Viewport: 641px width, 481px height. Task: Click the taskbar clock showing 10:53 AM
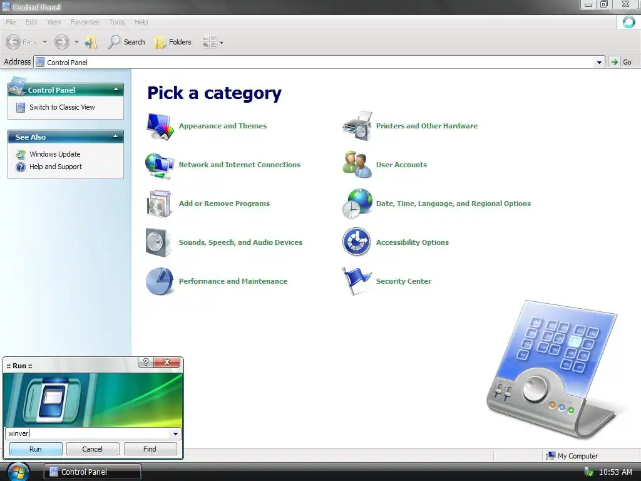615,472
